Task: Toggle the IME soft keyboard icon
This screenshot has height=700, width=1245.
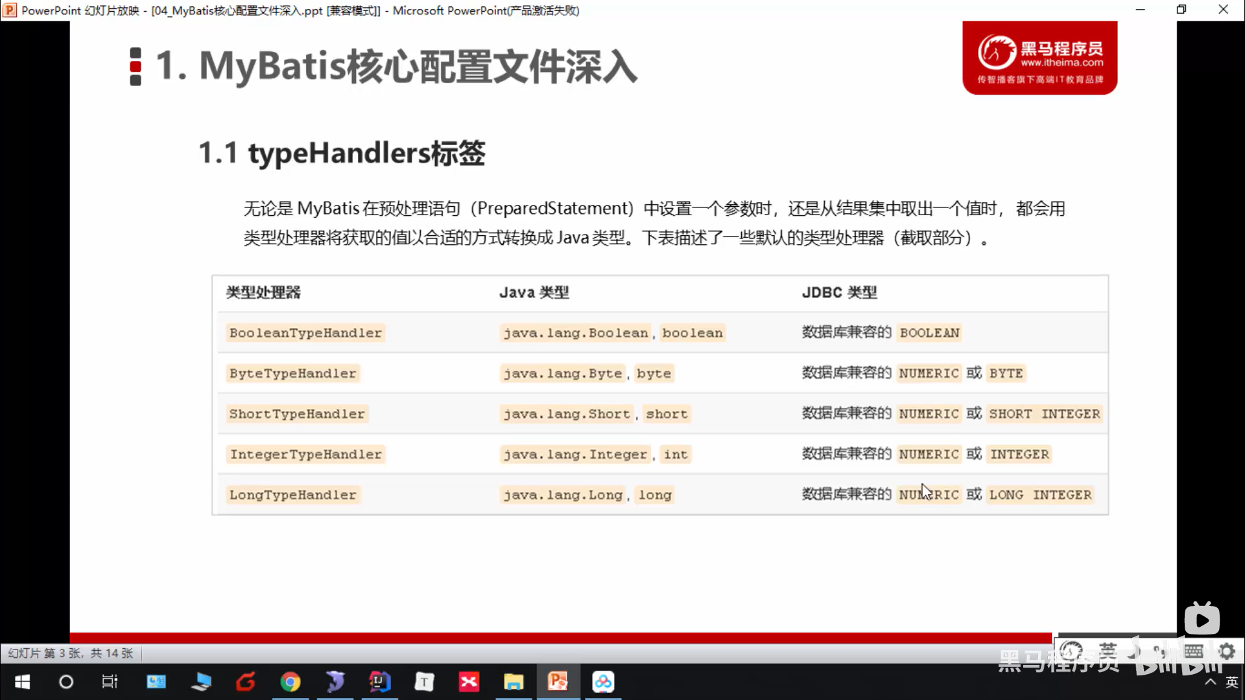Action: (x=1194, y=651)
